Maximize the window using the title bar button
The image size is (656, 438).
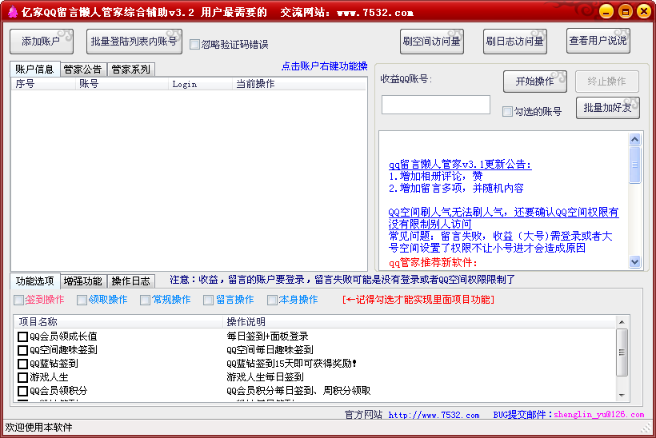click(625, 11)
